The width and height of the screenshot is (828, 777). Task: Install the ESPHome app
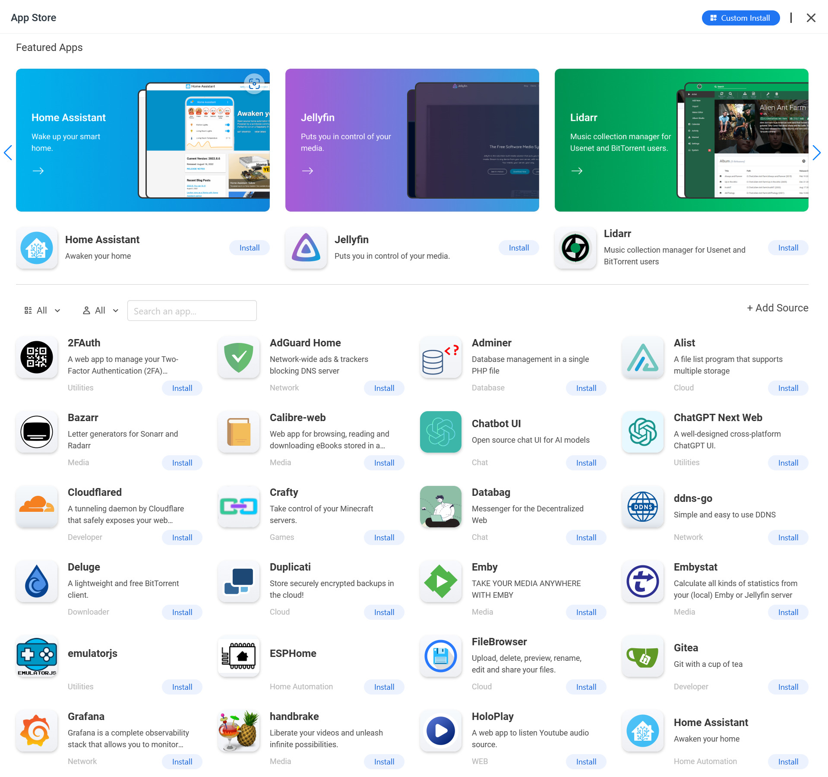click(384, 687)
